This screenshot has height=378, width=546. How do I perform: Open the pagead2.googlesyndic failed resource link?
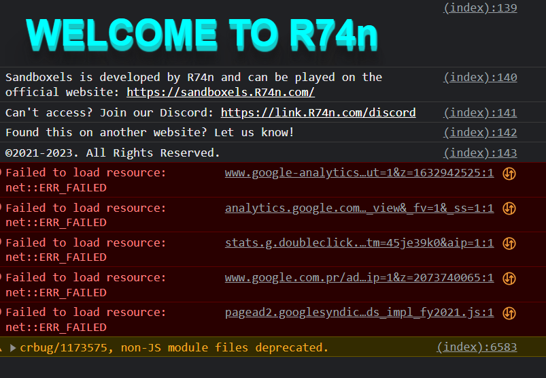click(359, 313)
